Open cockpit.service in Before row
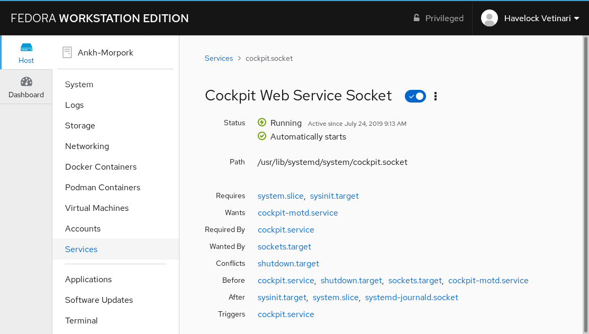 [286, 280]
